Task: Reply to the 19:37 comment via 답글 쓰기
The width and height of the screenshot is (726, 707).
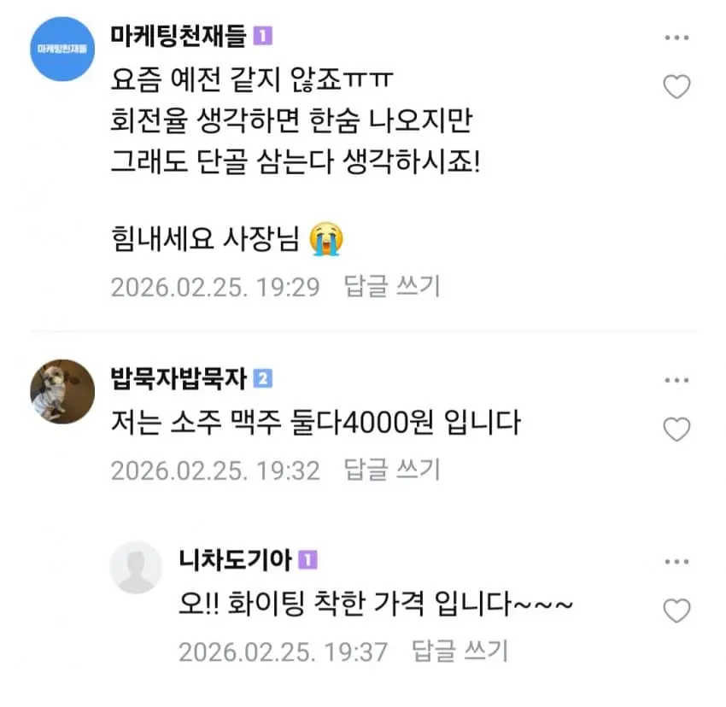Action: click(460, 651)
